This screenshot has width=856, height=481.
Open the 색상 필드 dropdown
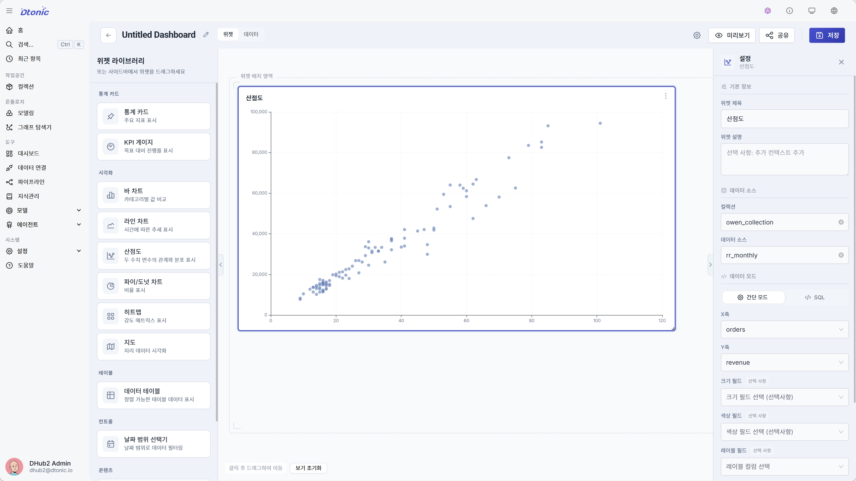[x=784, y=431]
